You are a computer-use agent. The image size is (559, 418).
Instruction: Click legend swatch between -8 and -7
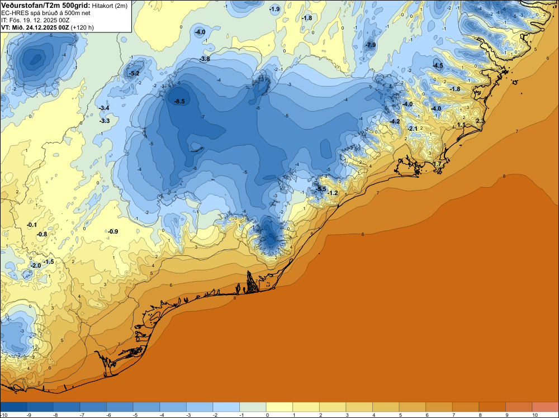(67, 407)
